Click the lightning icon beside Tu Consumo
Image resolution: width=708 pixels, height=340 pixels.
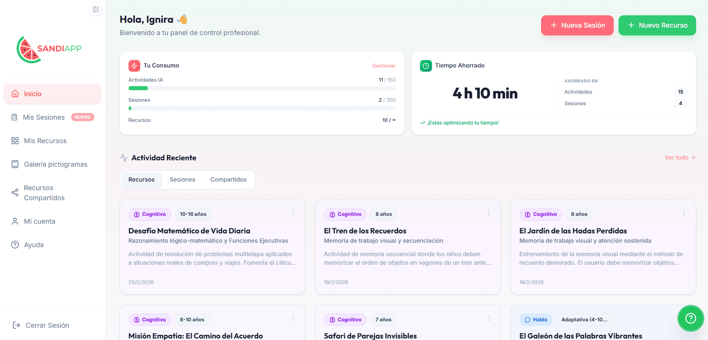(x=134, y=66)
